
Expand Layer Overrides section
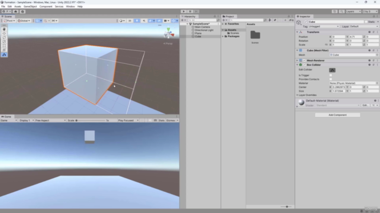click(x=297, y=95)
